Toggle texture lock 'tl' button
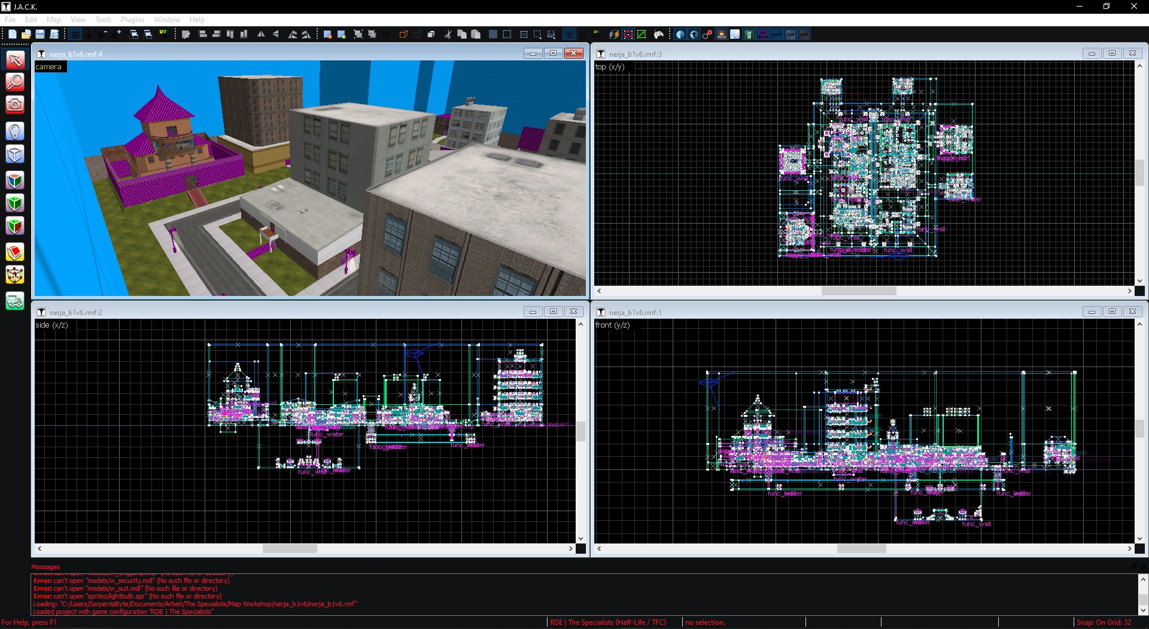 pos(569,35)
